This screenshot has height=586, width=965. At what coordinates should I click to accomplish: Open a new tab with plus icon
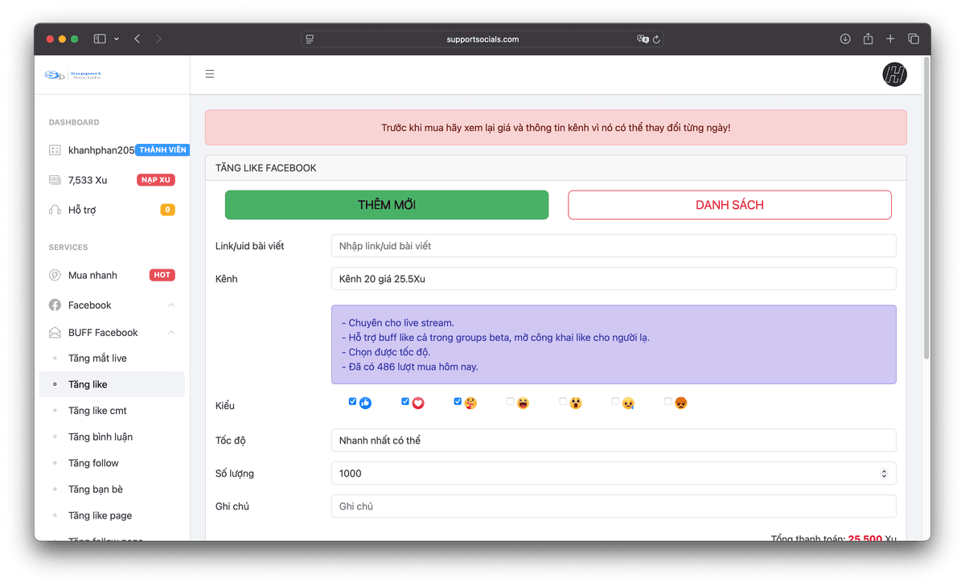pyautogui.click(x=890, y=39)
